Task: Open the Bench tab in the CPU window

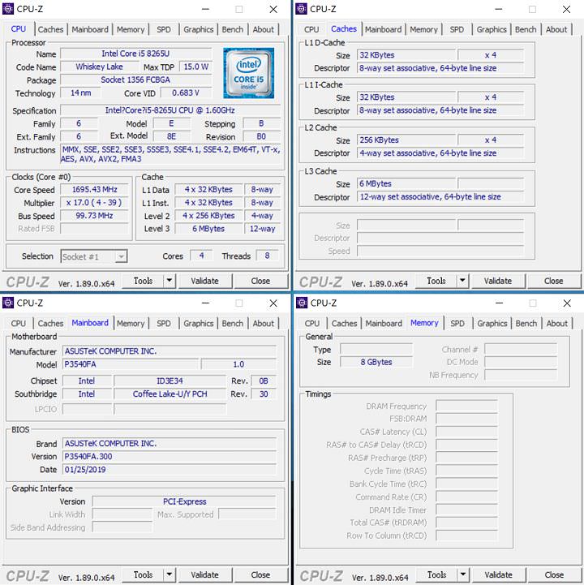Action: click(x=232, y=29)
